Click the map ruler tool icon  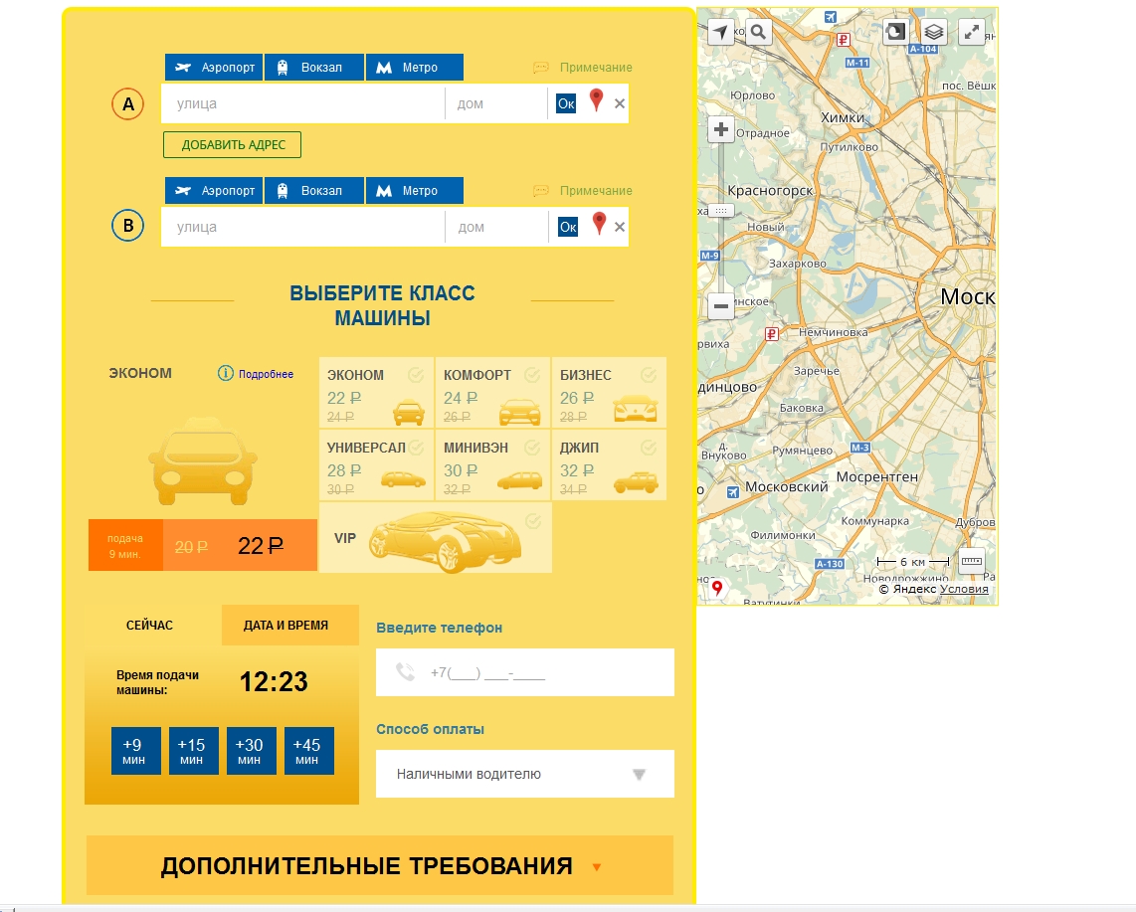click(972, 561)
